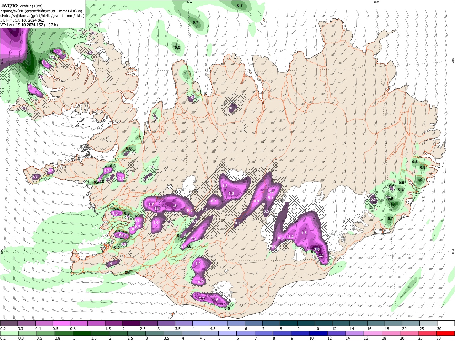Click the white swatch ending the upper legend row
Screen dimensions: 455x341
point(446,324)
